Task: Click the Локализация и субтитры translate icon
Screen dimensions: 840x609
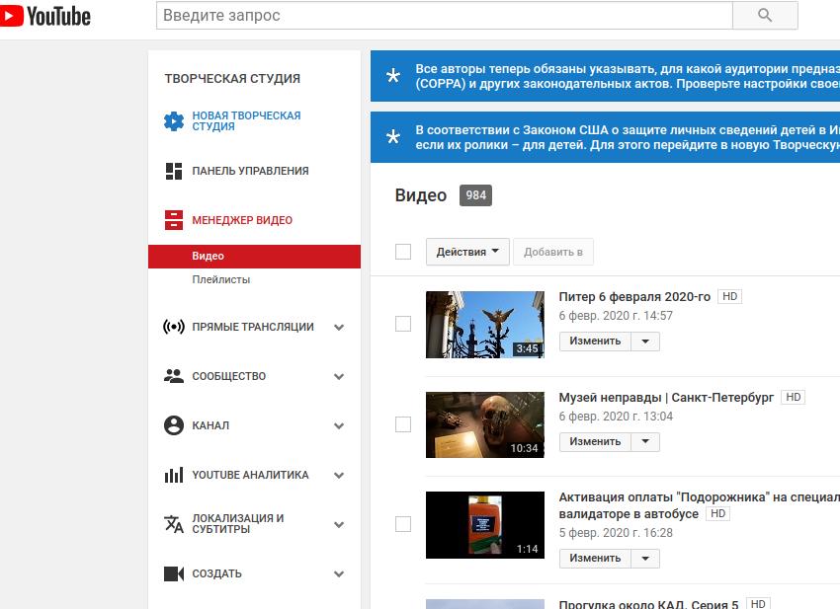Action: point(174,524)
